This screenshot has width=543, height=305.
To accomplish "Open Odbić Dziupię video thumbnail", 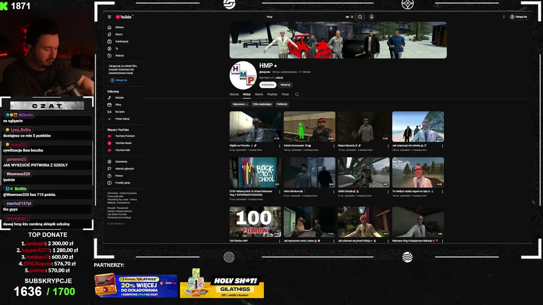I will (364, 172).
